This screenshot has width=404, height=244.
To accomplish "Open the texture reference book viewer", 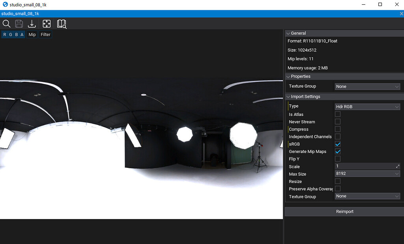I will 61,24.
